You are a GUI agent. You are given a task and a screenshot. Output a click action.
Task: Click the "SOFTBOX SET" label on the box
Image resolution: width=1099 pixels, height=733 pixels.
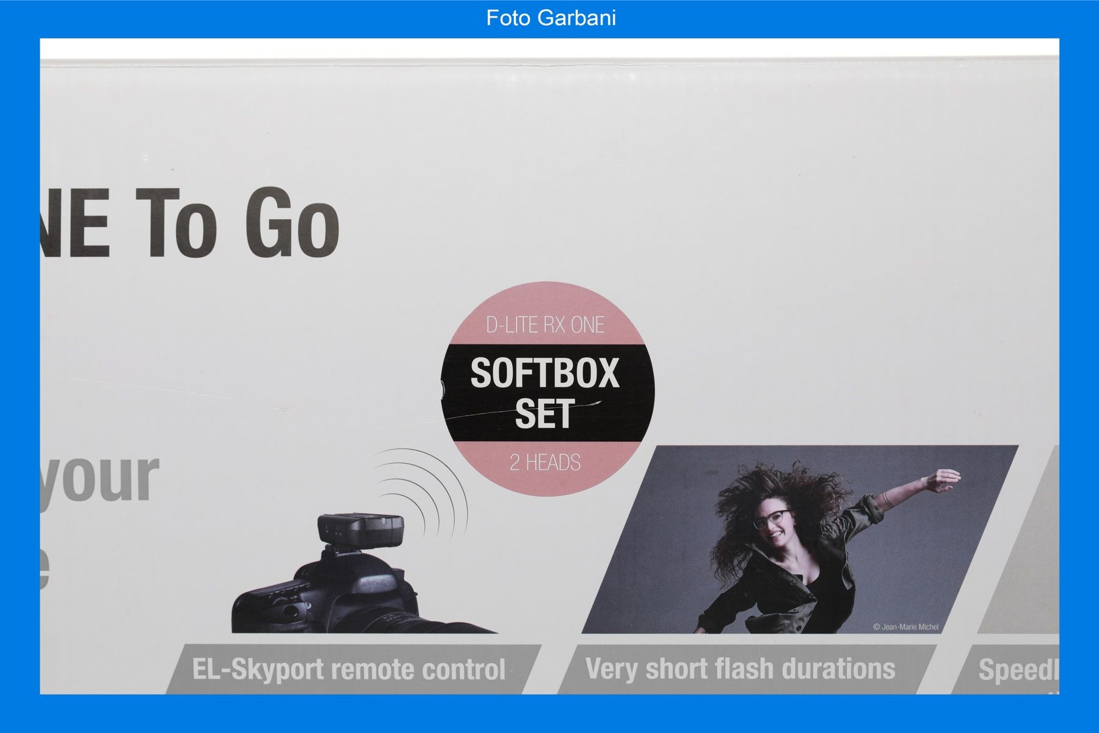click(x=545, y=393)
